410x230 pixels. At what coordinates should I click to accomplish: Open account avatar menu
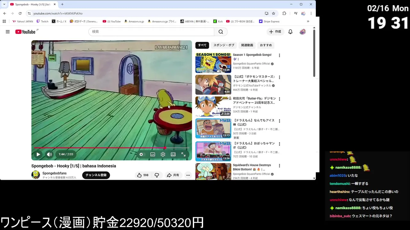[x=303, y=32]
